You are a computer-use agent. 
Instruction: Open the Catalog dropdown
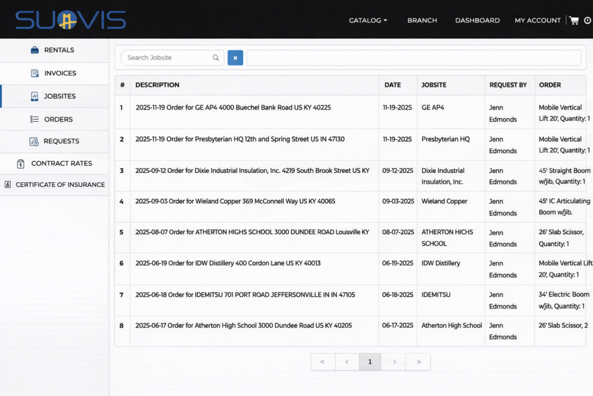pyautogui.click(x=368, y=20)
